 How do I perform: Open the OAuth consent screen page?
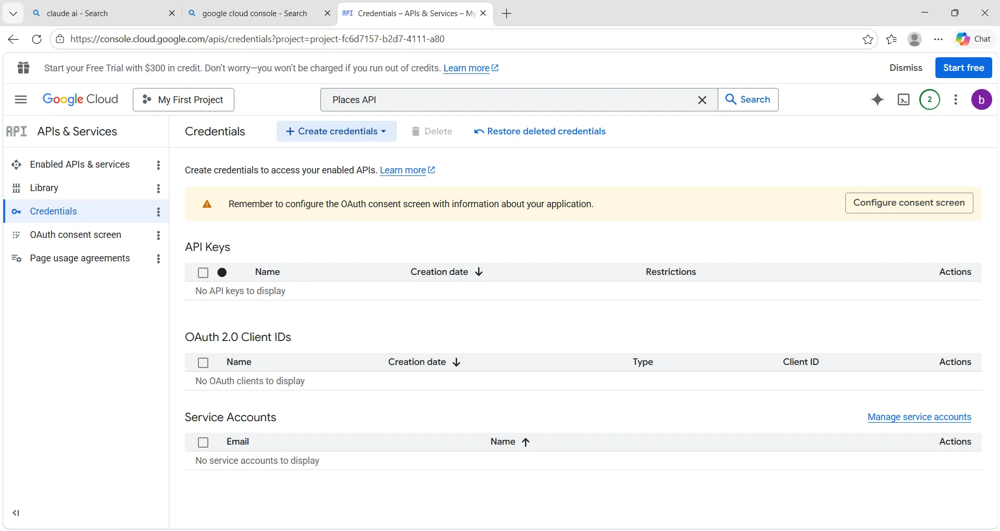(x=76, y=235)
